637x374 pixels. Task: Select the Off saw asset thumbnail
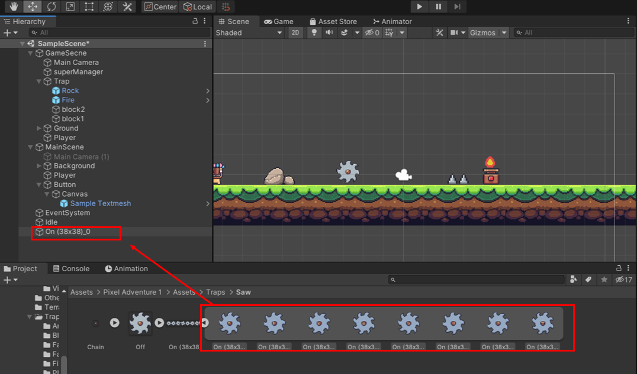(140, 323)
